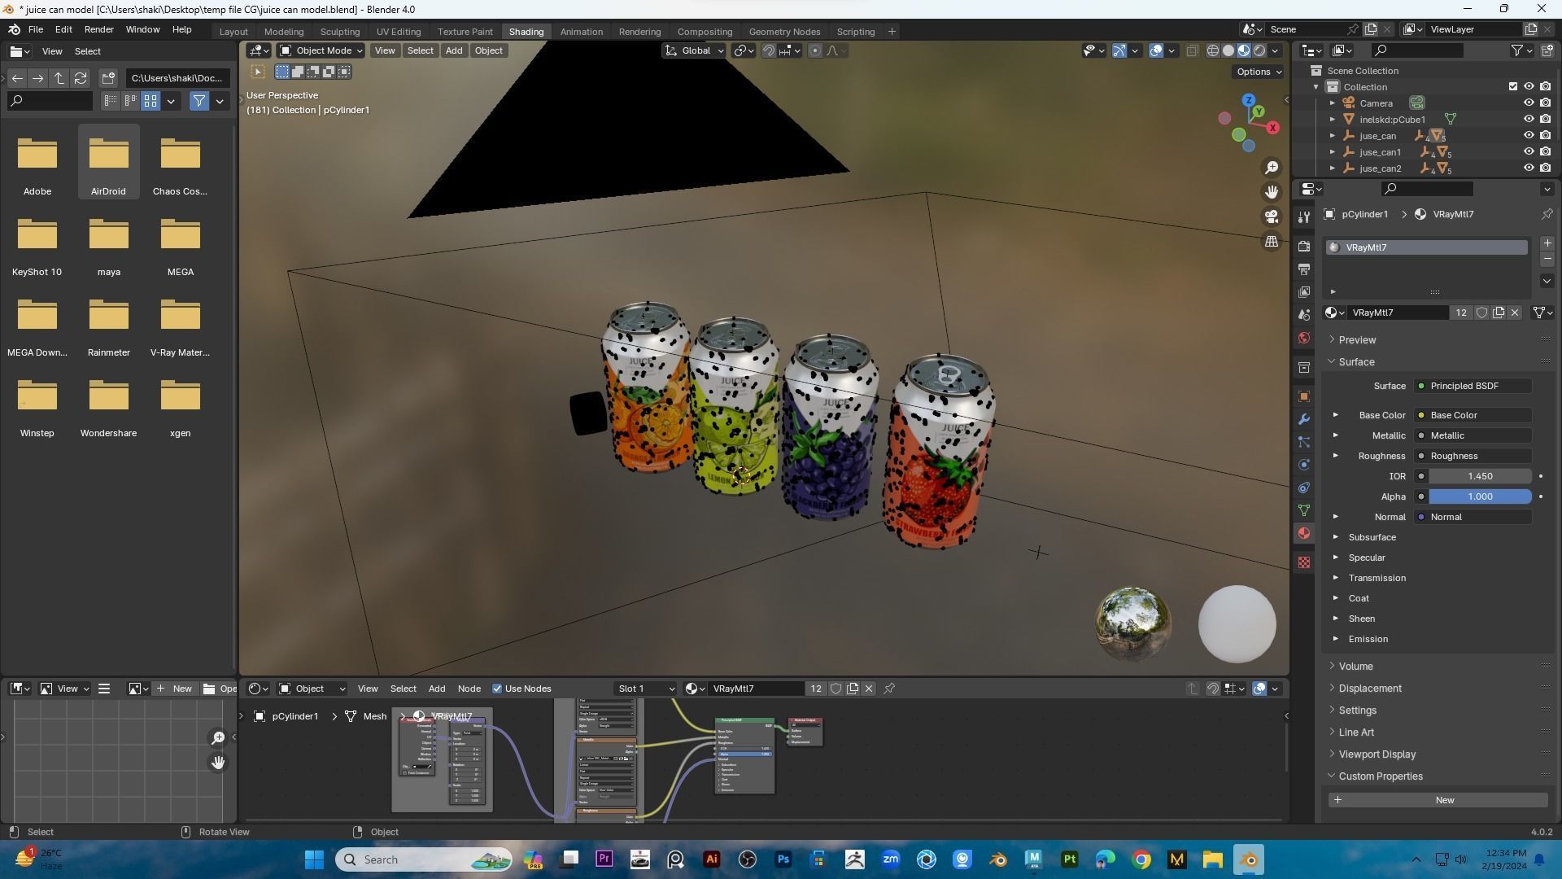This screenshot has height=879, width=1562.
Task: Open Particles properties tab icon
Action: pyautogui.click(x=1304, y=442)
